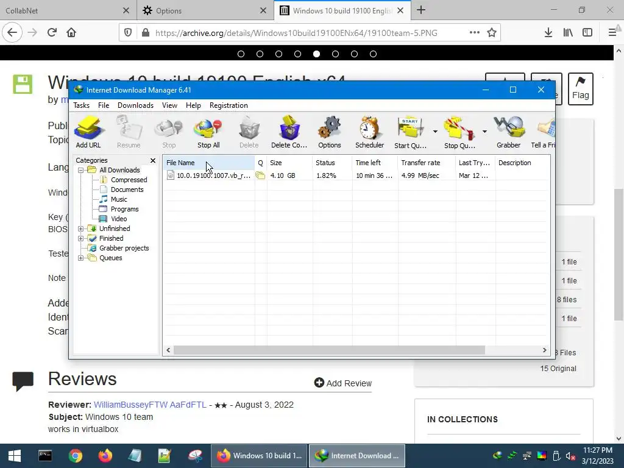624x468 pixels.
Task: Expand the Queues category node
Action: (81, 258)
